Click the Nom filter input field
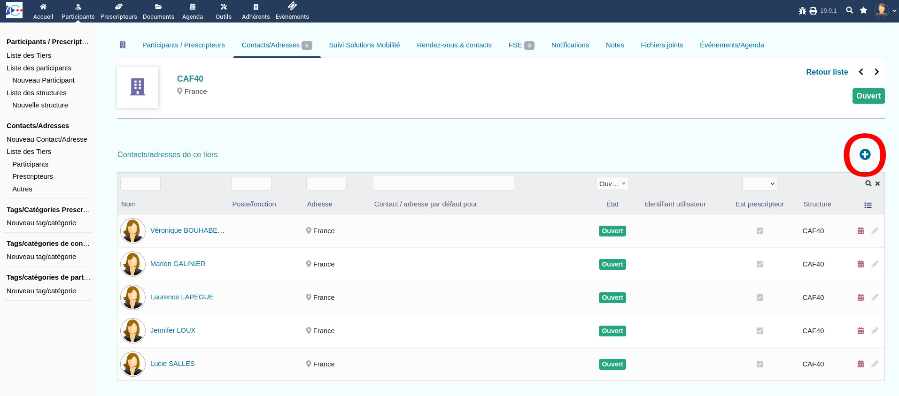This screenshot has height=396, width=899. click(140, 184)
